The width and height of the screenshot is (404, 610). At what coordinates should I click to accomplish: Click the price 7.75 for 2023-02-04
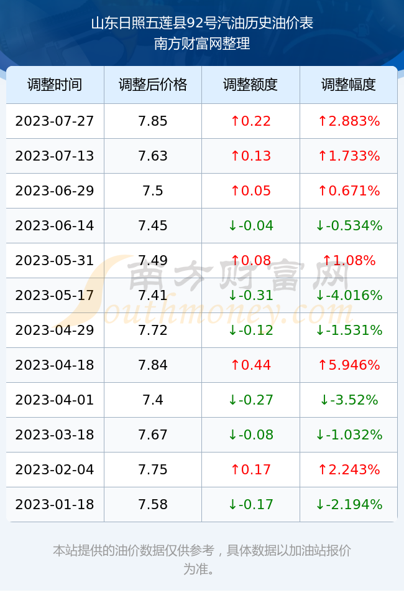153,469
